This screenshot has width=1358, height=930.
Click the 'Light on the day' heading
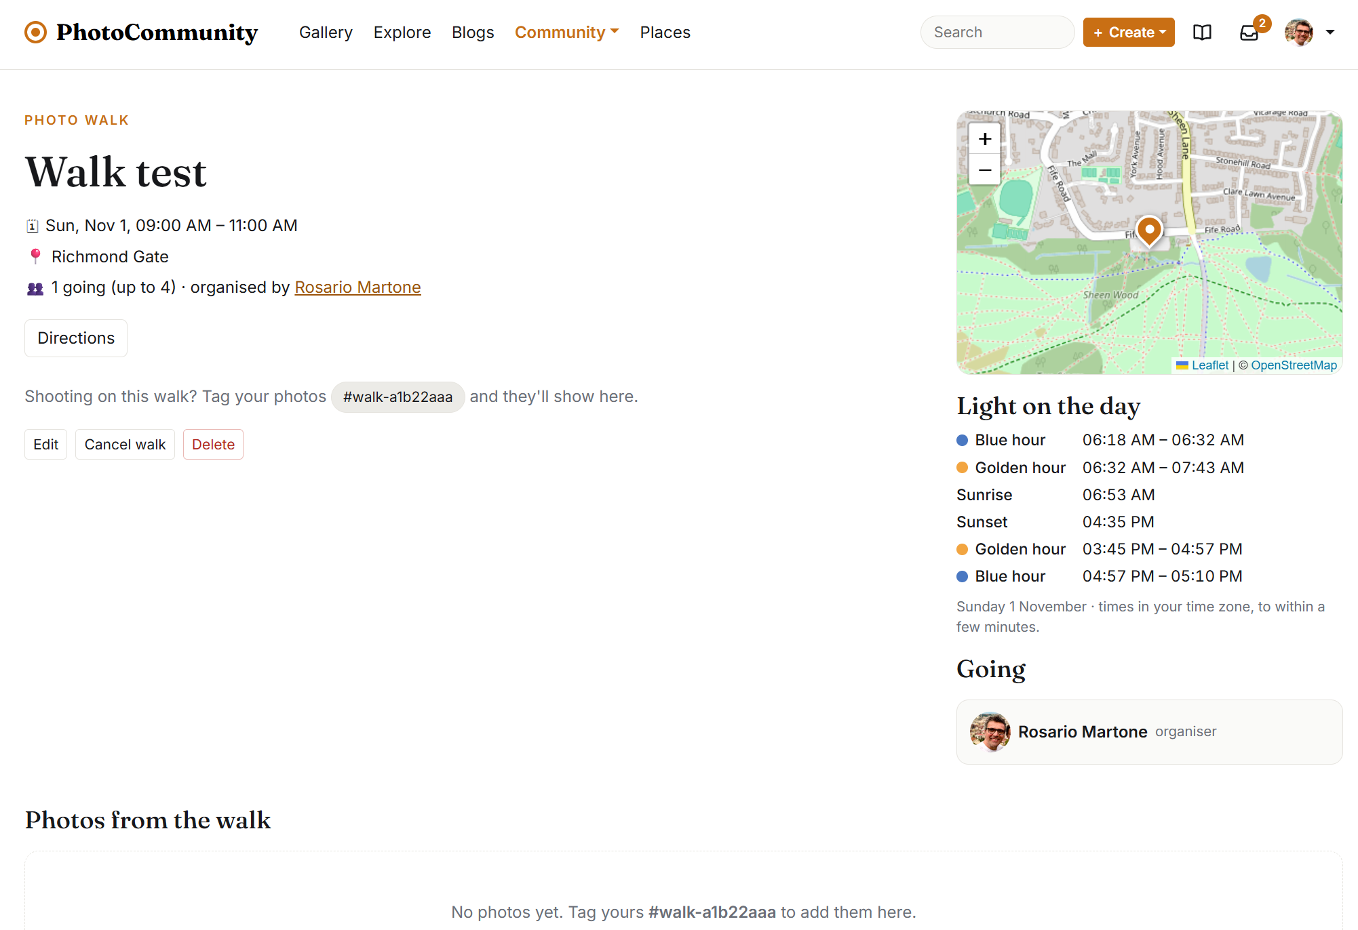pyautogui.click(x=1048, y=407)
